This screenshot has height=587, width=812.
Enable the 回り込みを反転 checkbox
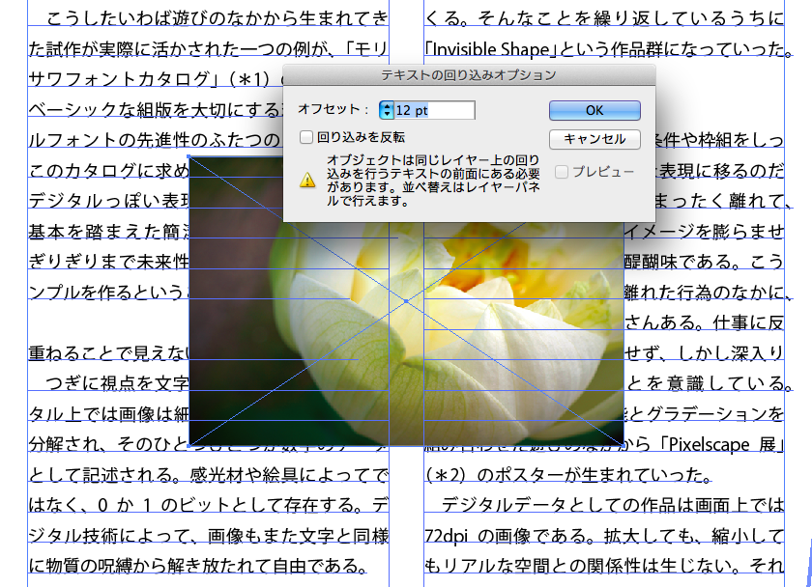pos(306,137)
